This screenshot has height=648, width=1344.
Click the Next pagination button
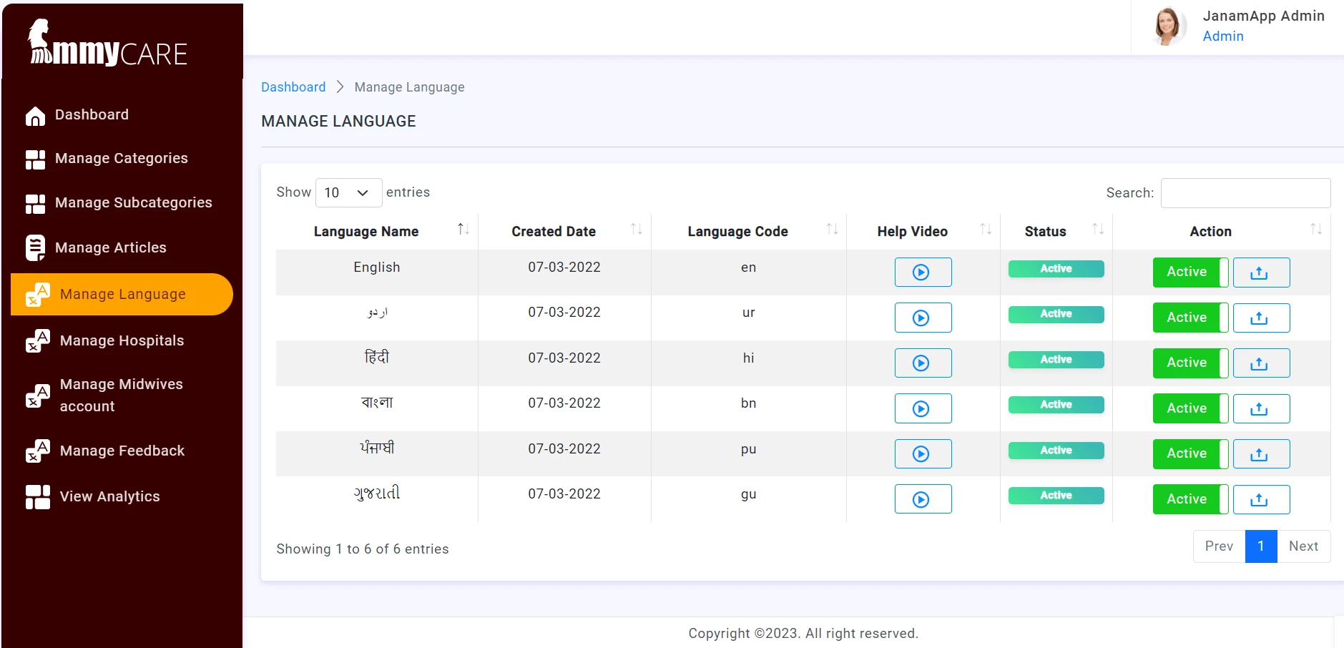[x=1303, y=546]
